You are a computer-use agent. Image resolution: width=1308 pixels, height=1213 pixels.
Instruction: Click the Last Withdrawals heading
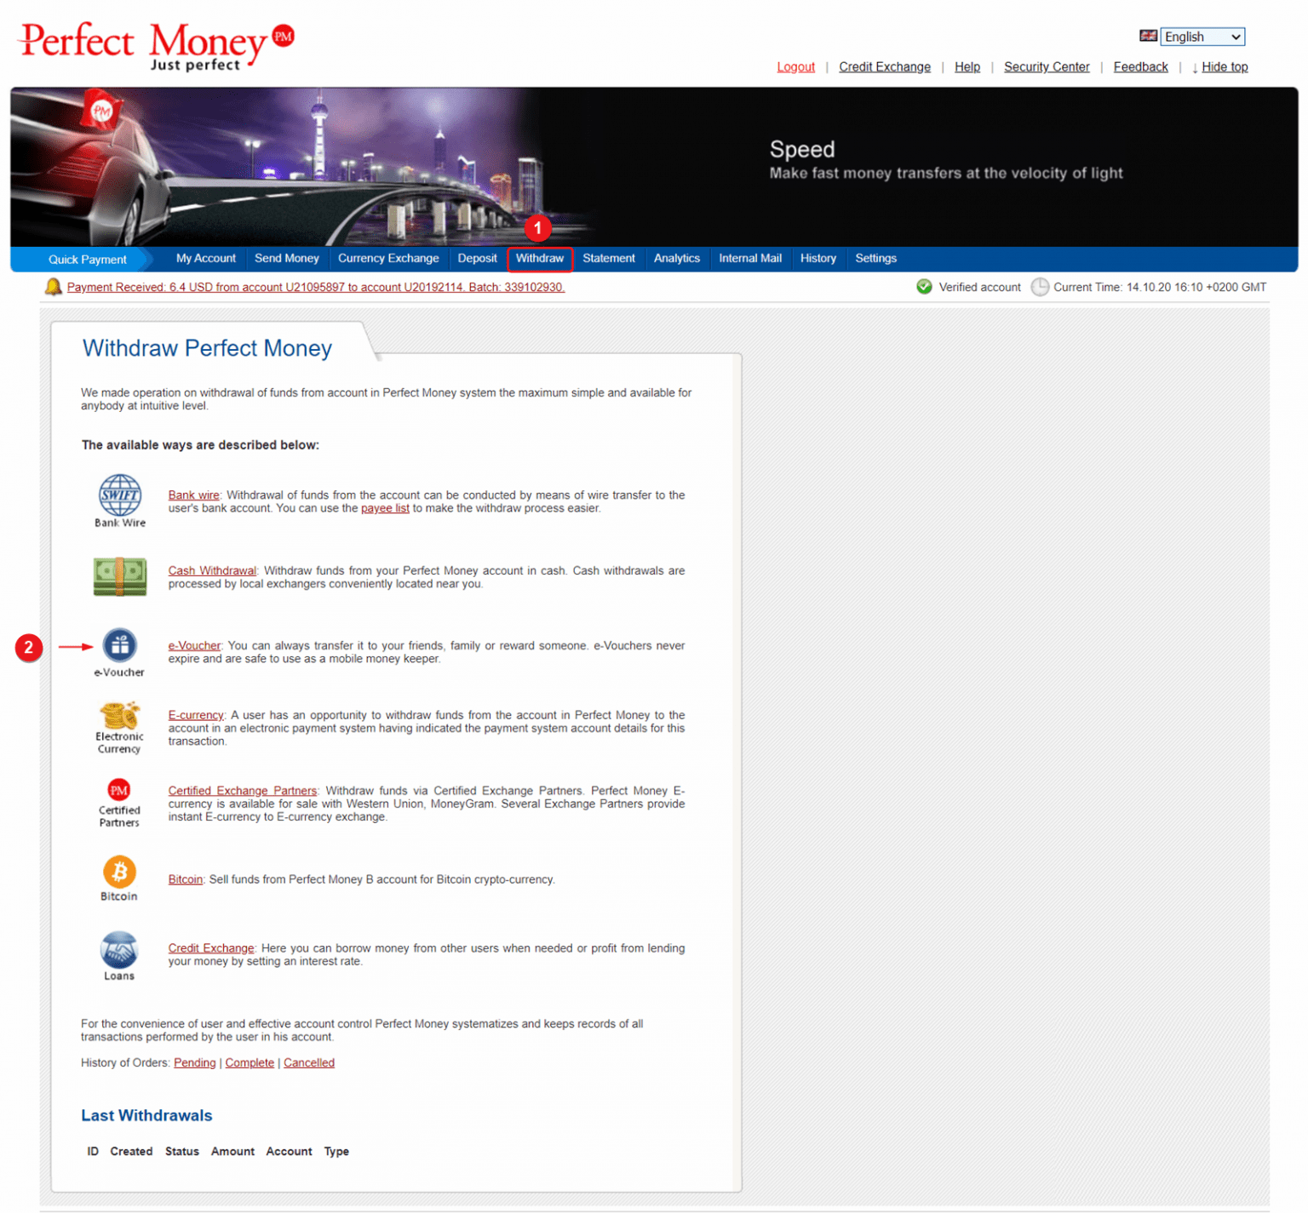click(146, 1116)
